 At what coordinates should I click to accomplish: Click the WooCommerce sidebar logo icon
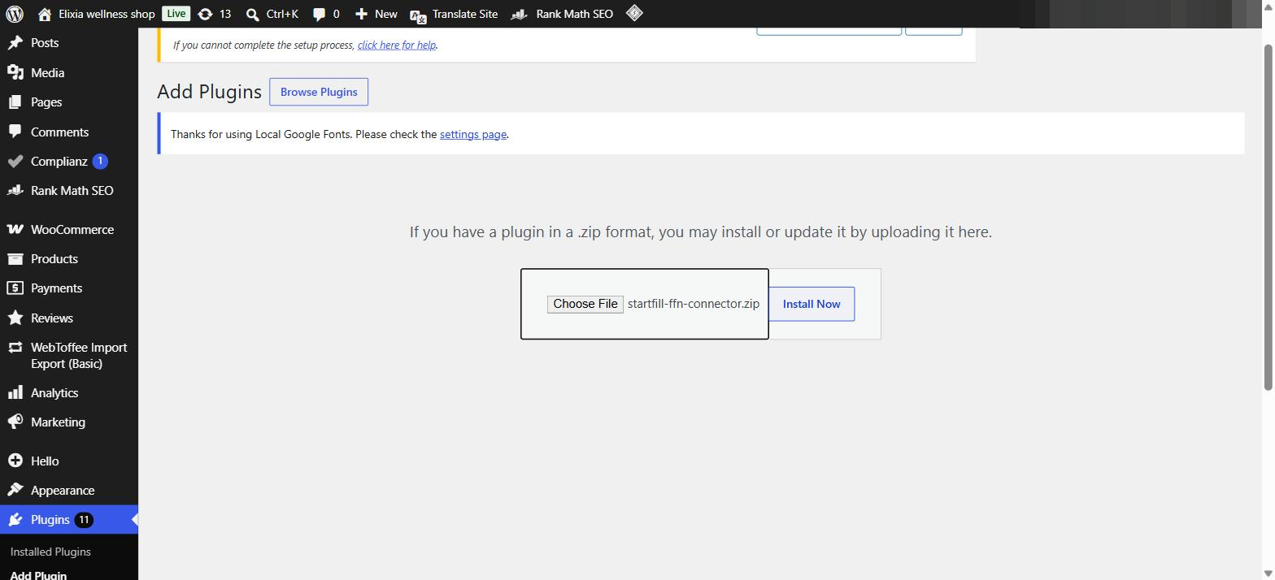pos(15,229)
